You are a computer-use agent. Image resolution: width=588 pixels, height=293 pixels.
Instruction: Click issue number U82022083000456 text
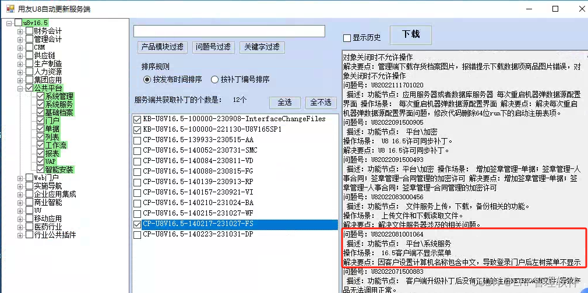[x=397, y=197]
